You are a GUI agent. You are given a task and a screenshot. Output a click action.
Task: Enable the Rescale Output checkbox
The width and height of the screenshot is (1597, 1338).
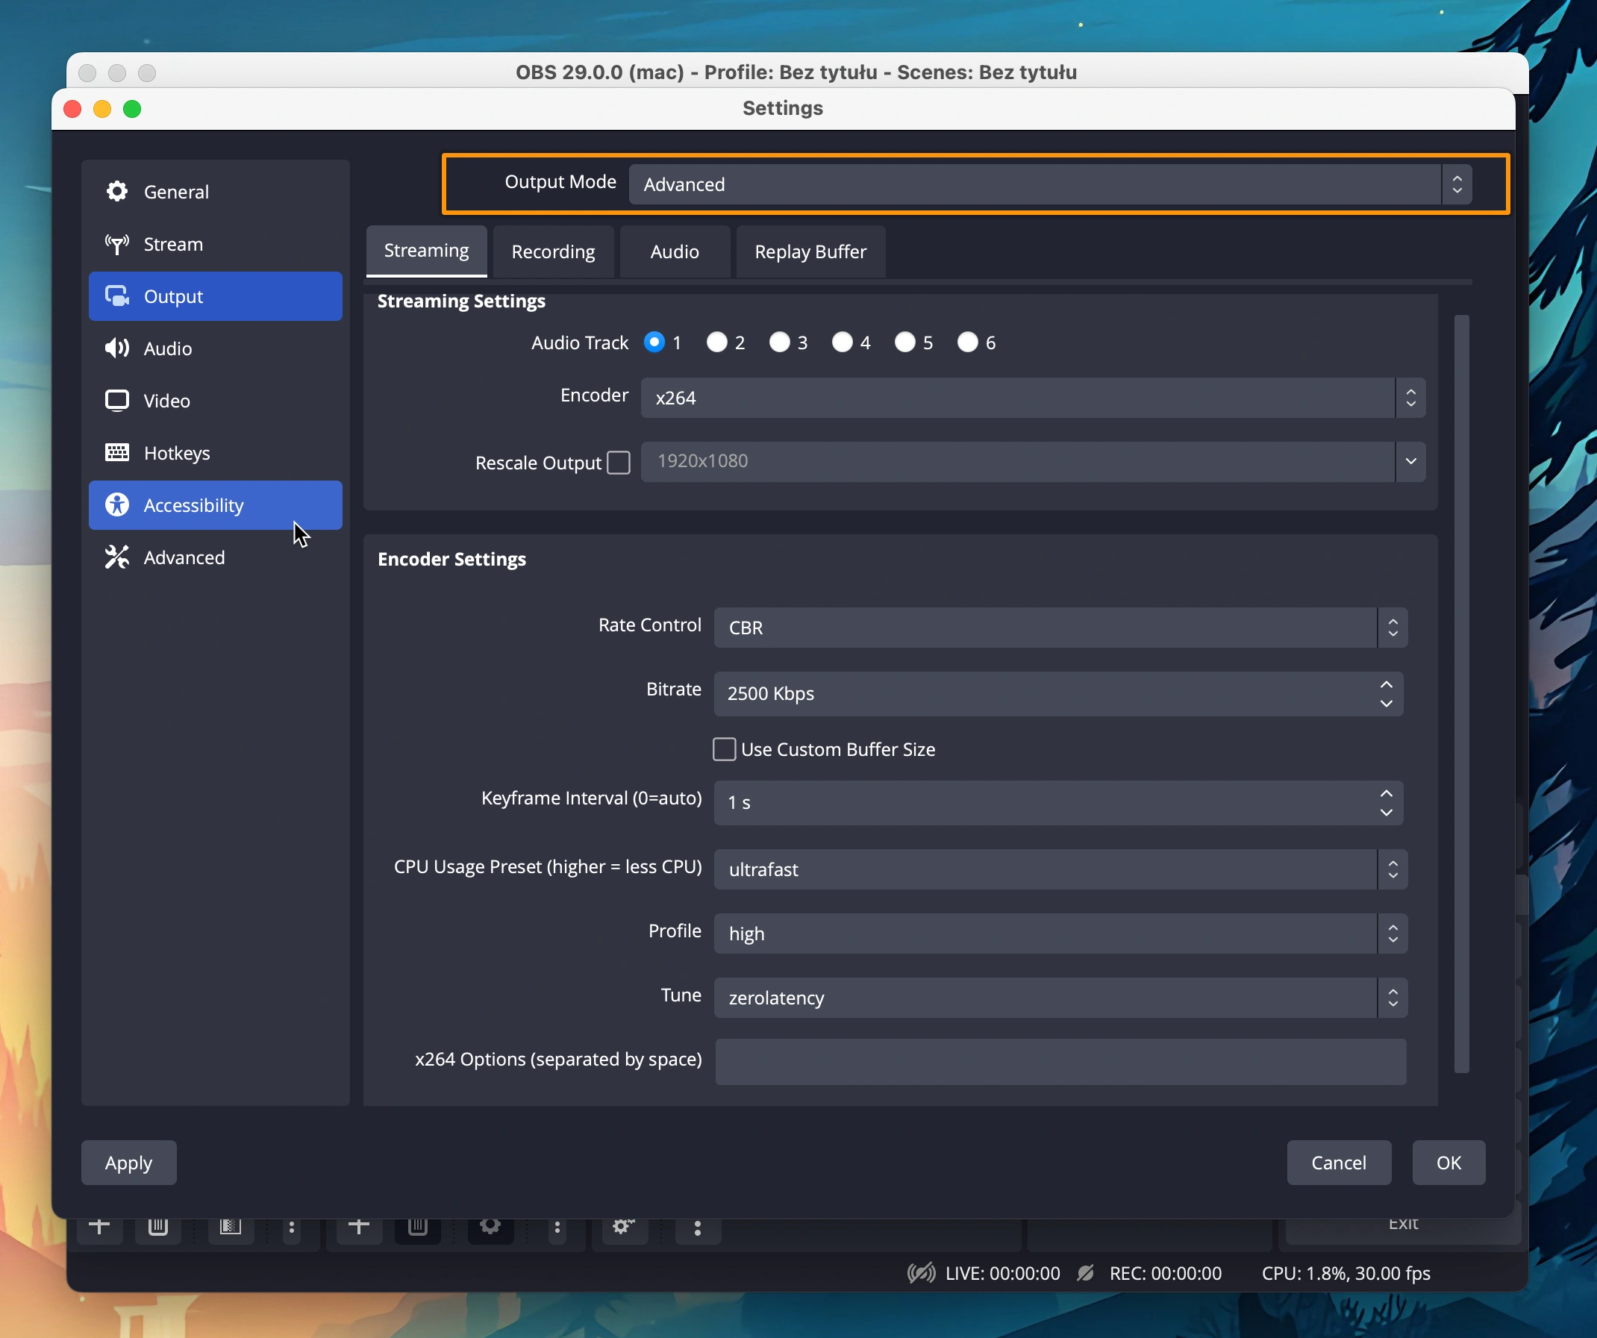(619, 463)
